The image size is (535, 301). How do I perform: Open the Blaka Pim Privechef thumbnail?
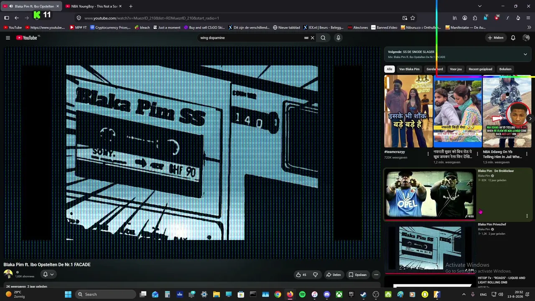[430, 247]
